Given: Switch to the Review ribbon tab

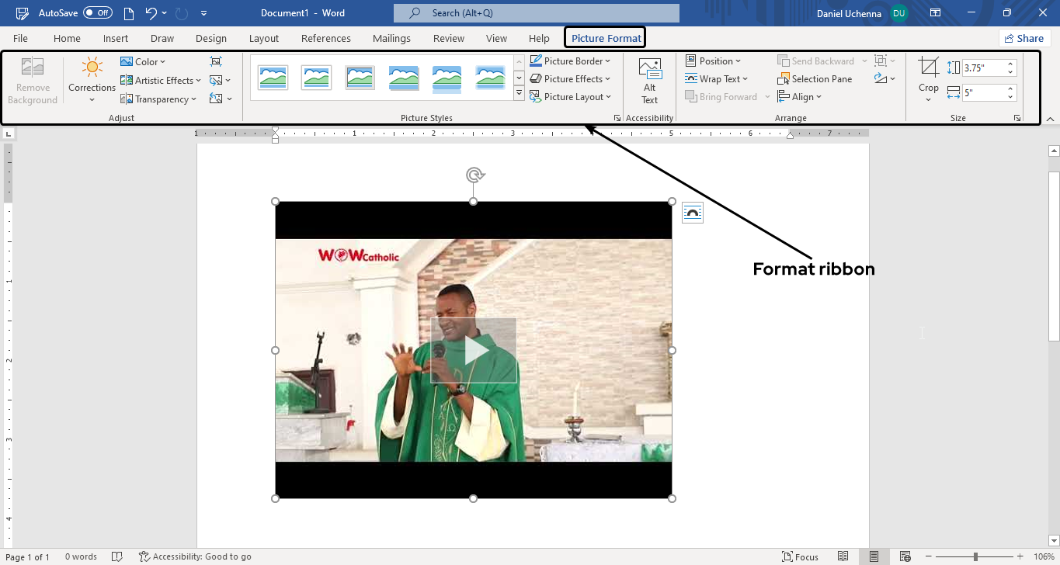Looking at the screenshot, I should click(448, 37).
